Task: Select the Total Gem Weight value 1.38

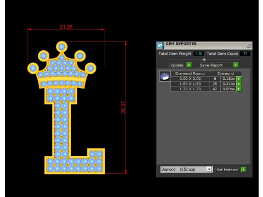Action: [199, 54]
